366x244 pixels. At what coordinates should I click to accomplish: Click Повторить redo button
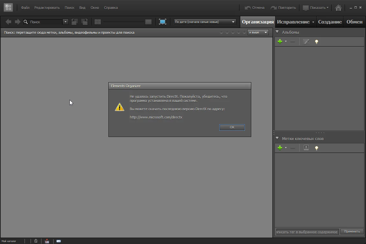283,8
